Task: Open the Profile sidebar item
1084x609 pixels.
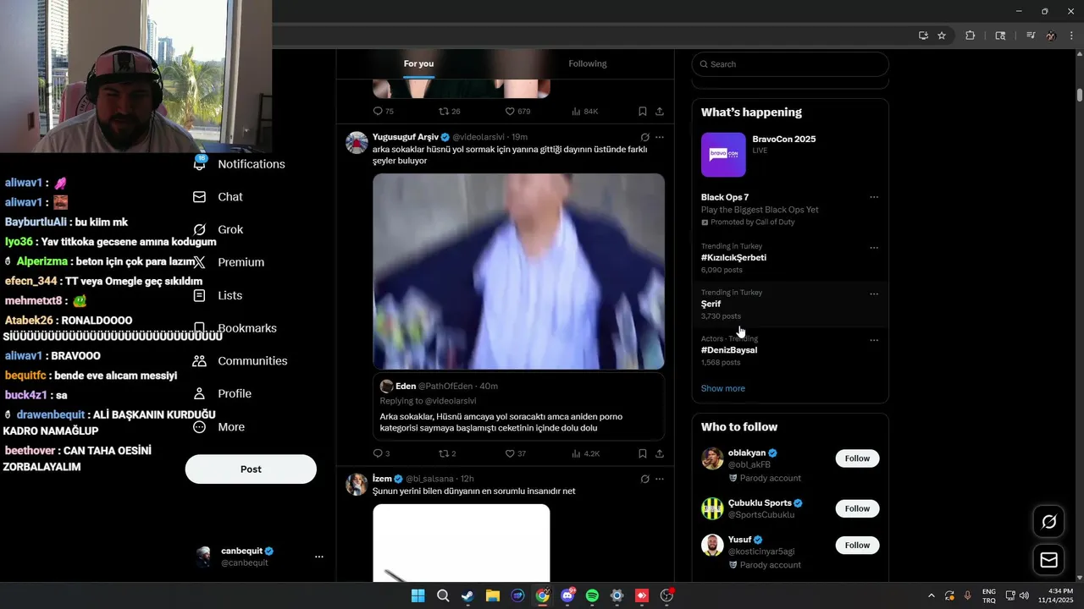Action: pos(223,393)
